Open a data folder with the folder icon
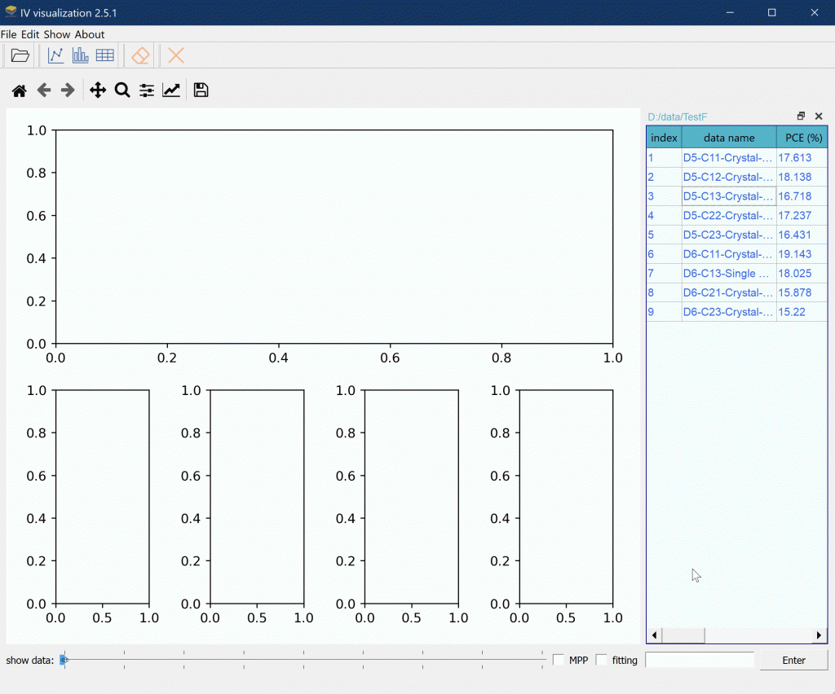The width and height of the screenshot is (835, 694). [x=20, y=55]
